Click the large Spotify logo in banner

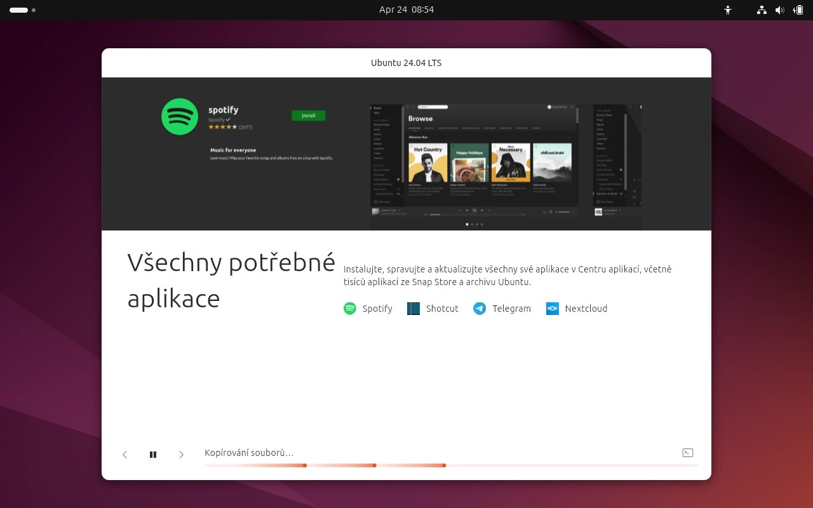pyautogui.click(x=180, y=117)
